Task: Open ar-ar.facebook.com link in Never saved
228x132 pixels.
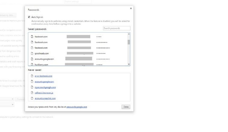Action: [43, 76]
